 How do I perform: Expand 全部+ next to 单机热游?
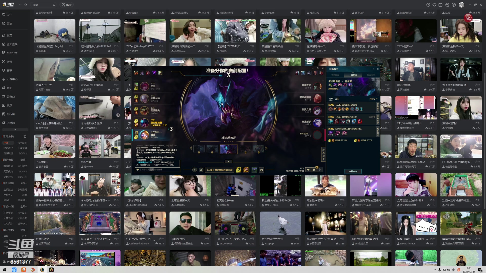click(24, 183)
